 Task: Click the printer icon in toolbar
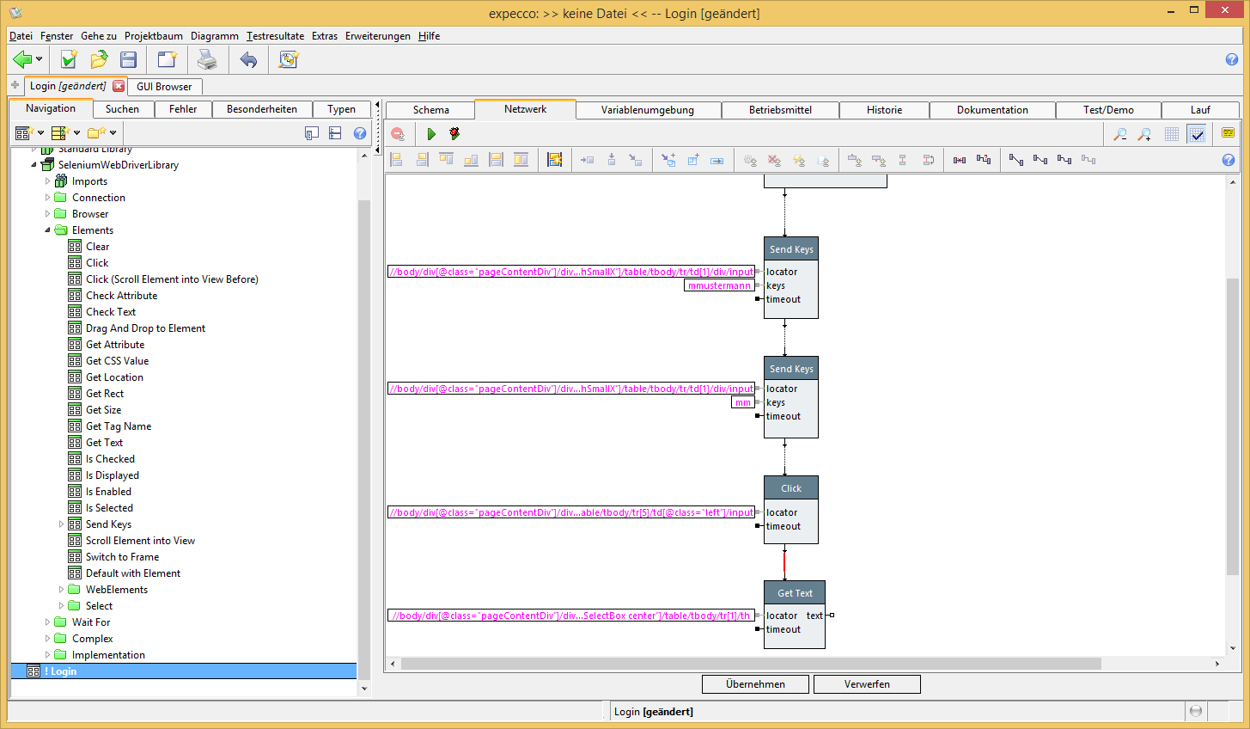(x=207, y=59)
